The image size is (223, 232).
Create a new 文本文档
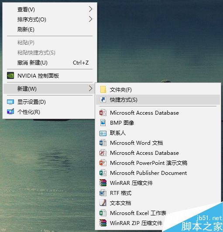158,203
